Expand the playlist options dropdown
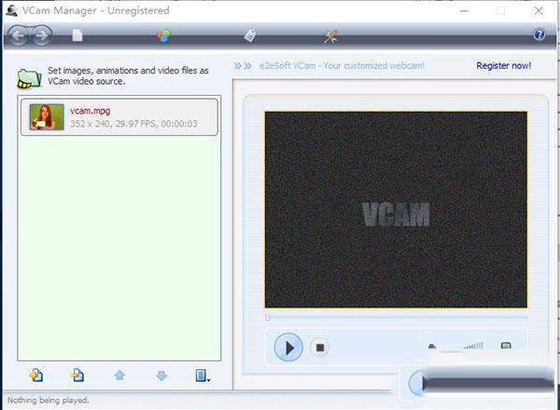 [203, 376]
